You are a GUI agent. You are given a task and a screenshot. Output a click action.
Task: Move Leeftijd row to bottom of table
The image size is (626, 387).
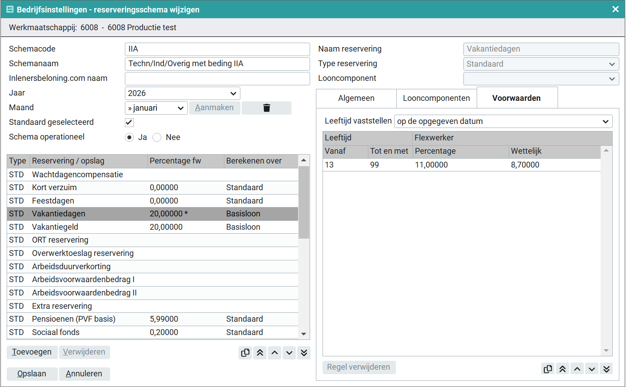(x=606, y=369)
